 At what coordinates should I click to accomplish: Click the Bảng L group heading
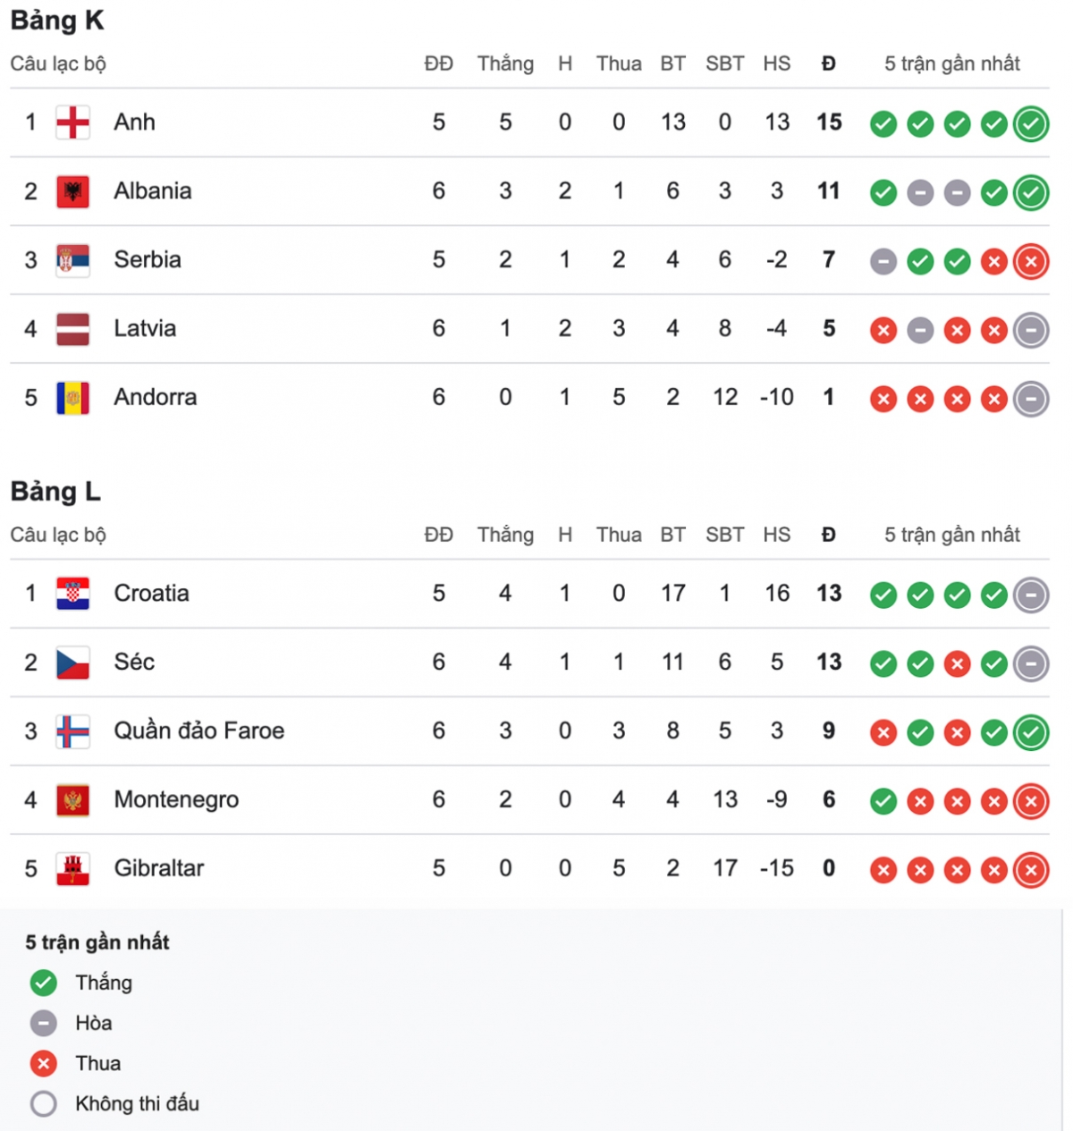pyautogui.click(x=55, y=491)
